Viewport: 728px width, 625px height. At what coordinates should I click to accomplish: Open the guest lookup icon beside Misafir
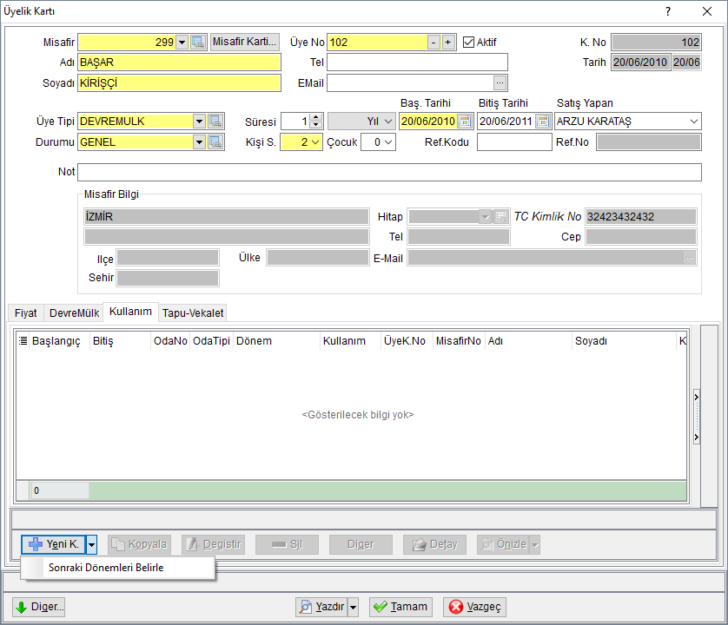point(198,43)
